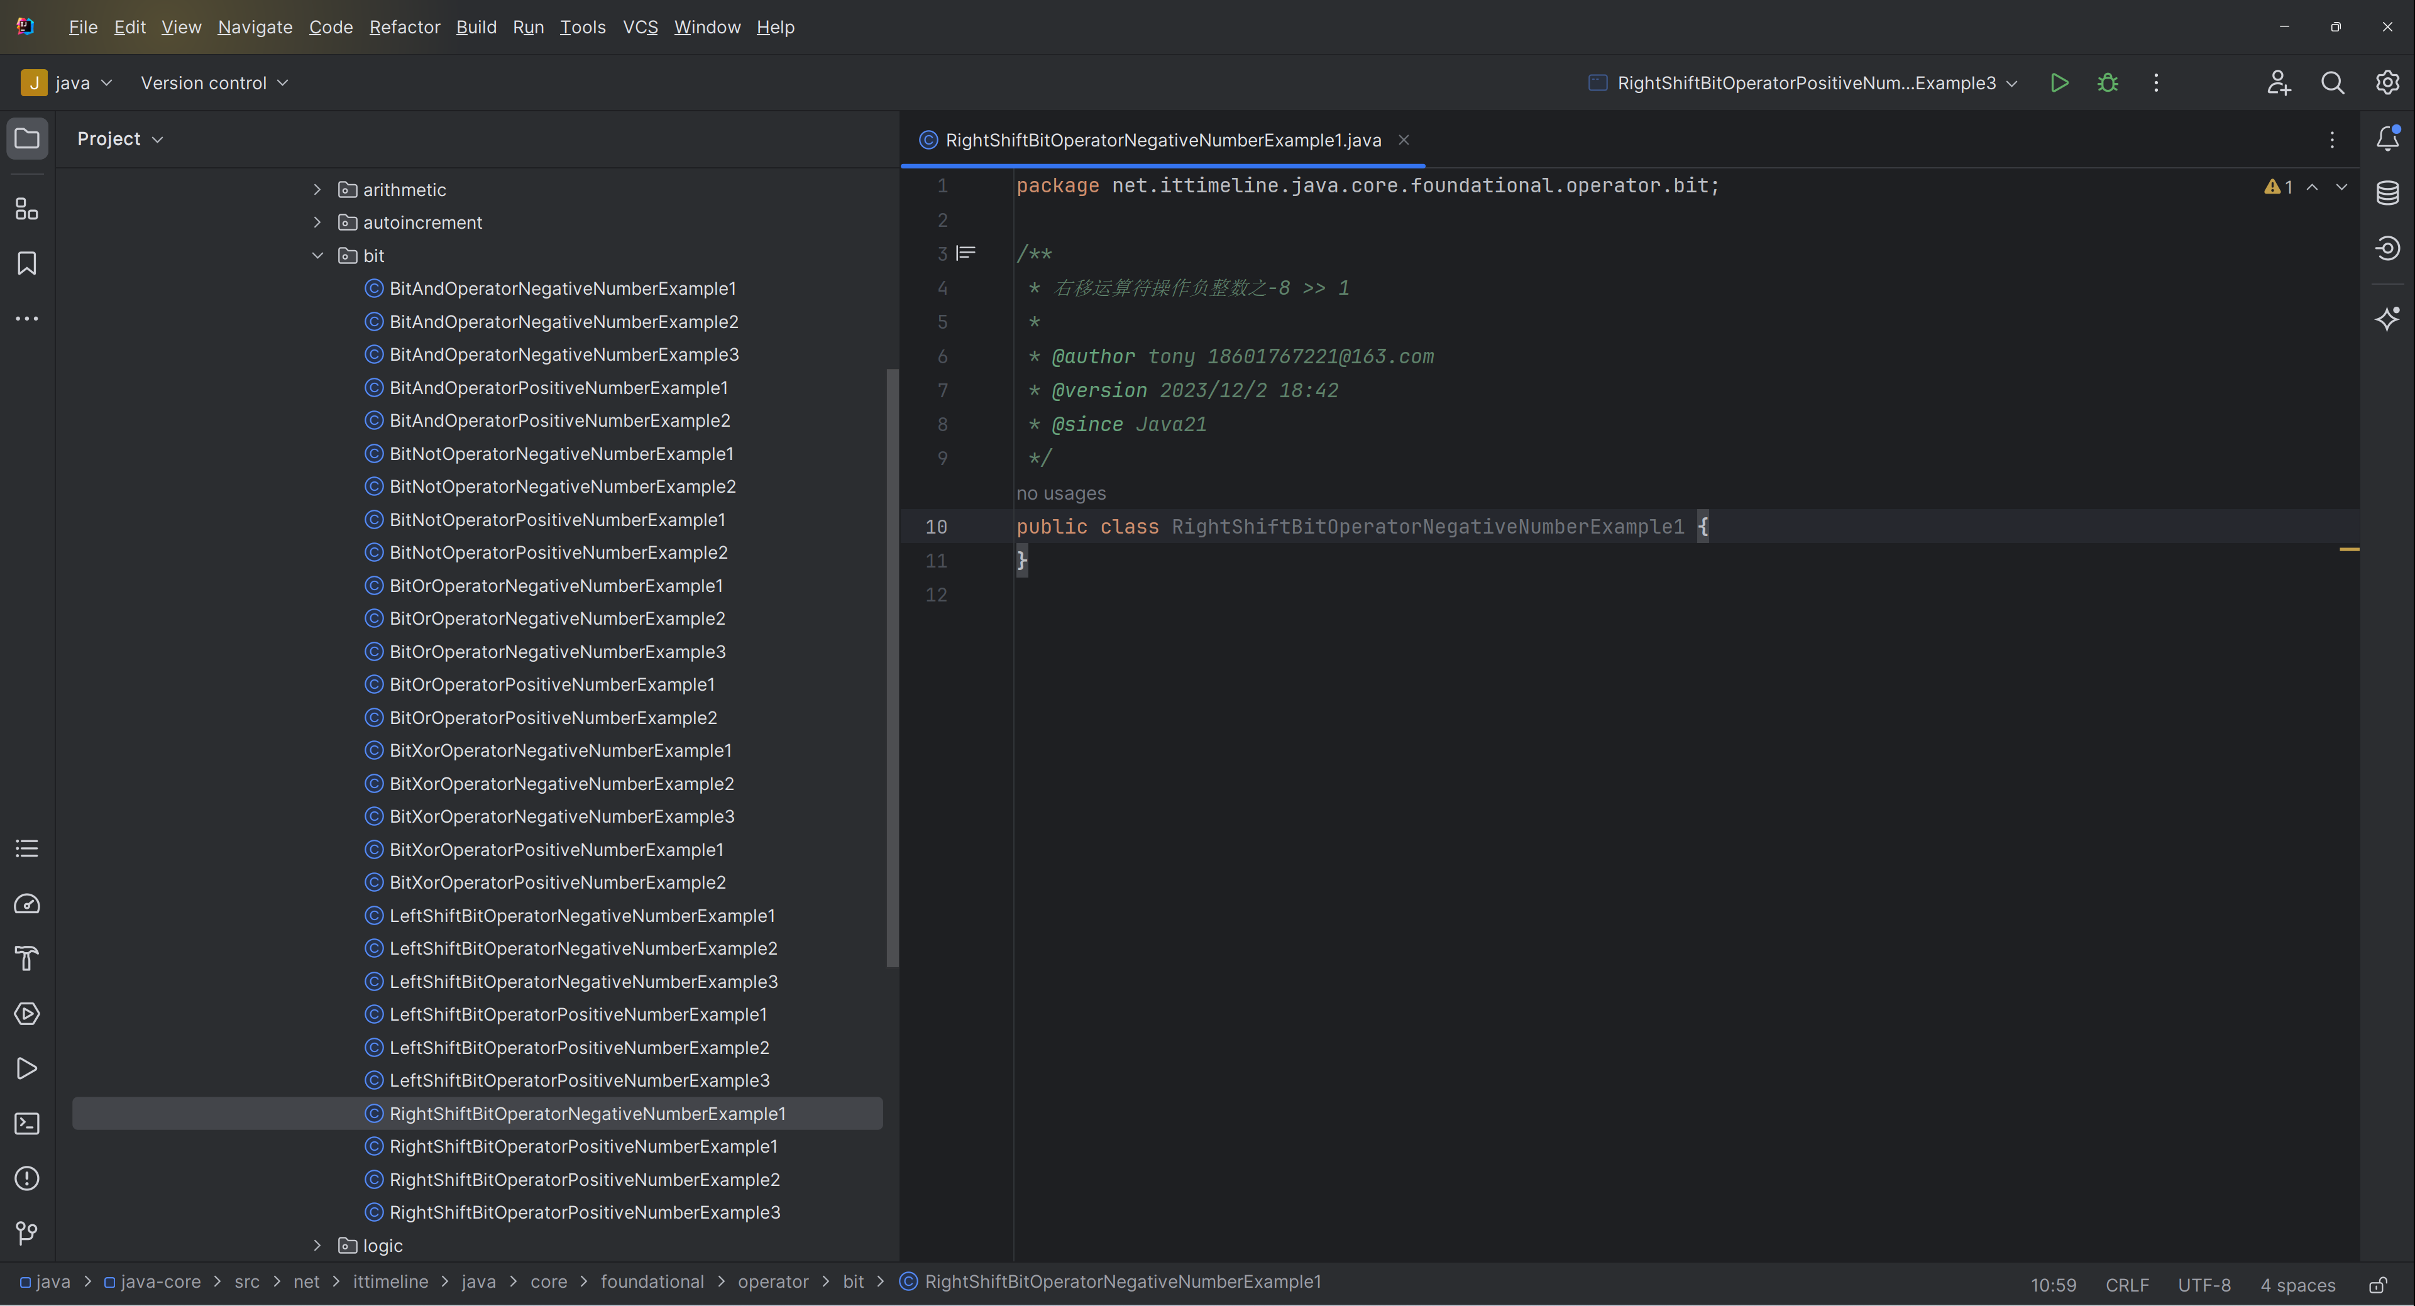Show more tool windows ellipsis
The height and width of the screenshot is (1306, 2415).
pyautogui.click(x=27, y=319)
